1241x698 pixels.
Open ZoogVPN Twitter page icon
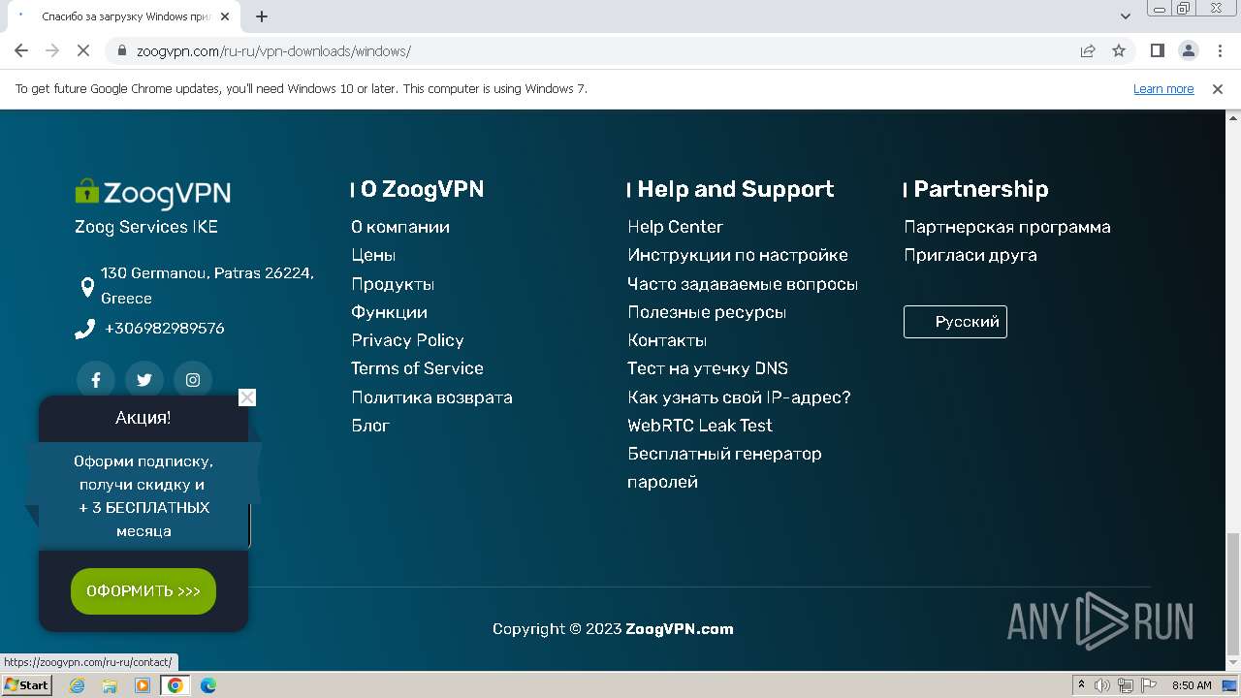[x=144, y=380]
